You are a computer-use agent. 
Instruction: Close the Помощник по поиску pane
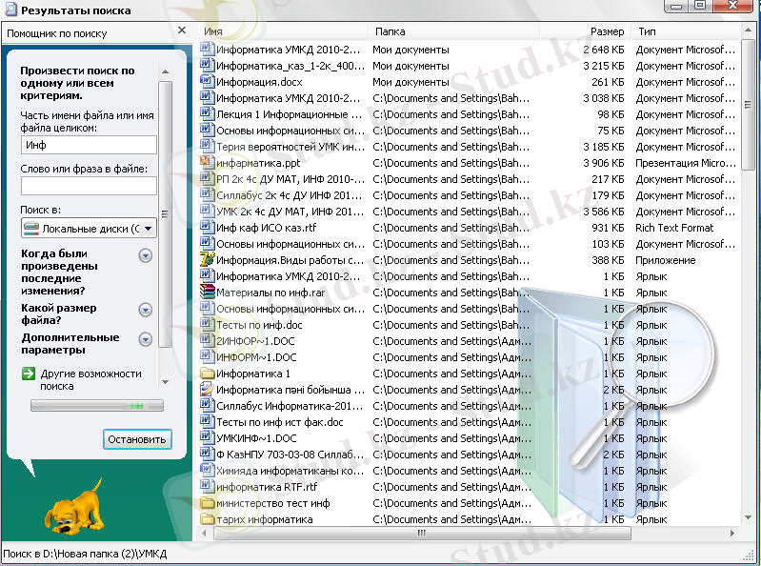[x=181, y=32]
